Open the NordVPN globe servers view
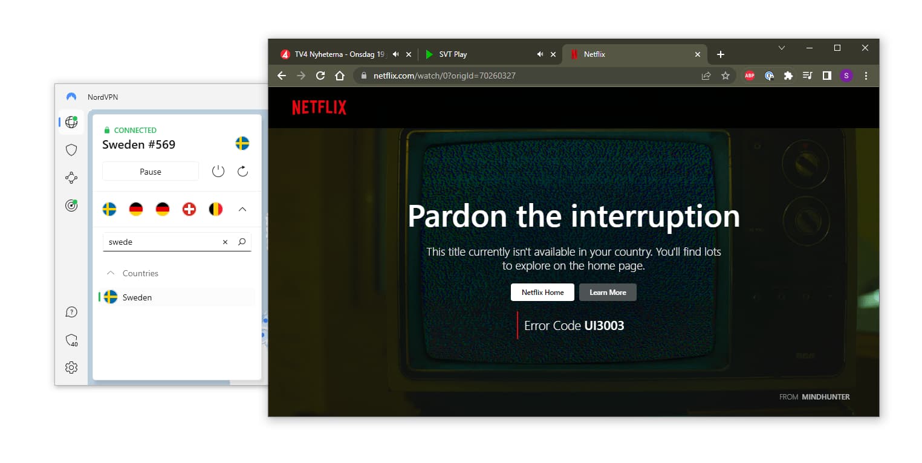Screen dimensions: 922x463 point(71,122)
